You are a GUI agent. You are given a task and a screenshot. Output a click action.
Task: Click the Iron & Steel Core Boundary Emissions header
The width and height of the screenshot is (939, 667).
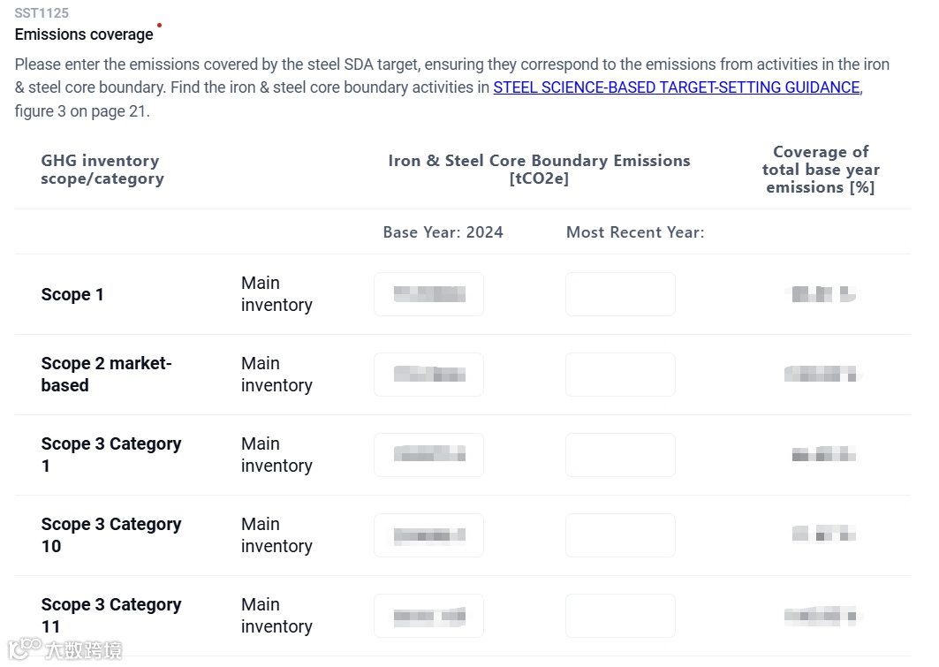539,170
